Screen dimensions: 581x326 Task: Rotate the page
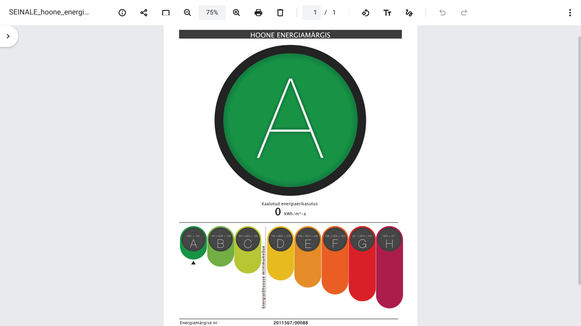pos(366,13)
